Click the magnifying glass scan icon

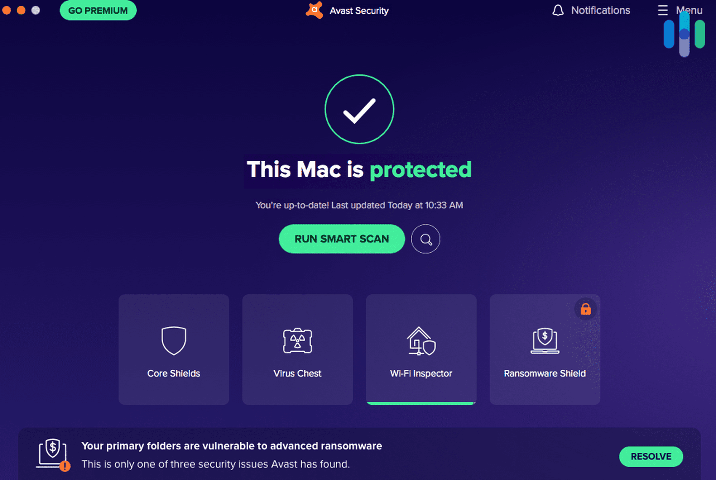426,239
